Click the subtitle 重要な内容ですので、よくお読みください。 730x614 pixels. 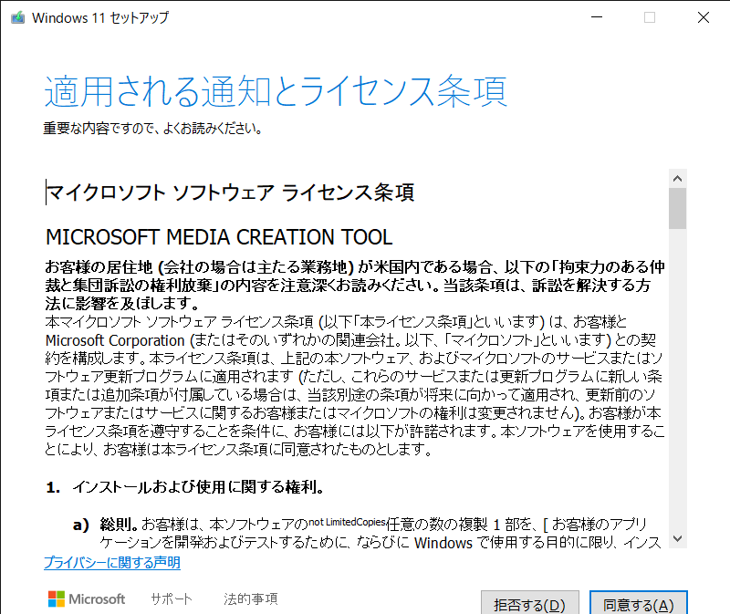tap(152, 128)
